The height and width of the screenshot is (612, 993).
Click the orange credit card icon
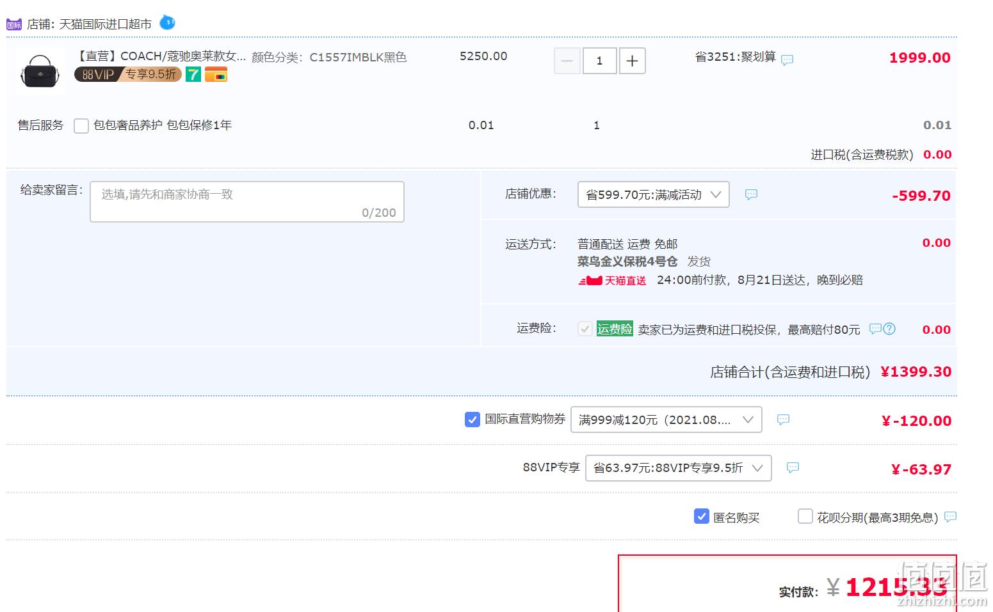(216, 74)
